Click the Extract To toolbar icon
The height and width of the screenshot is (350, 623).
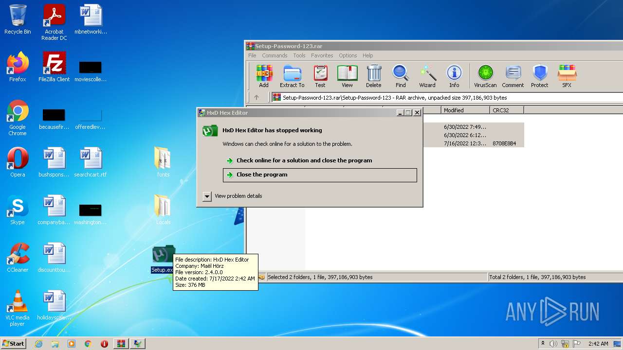pos(292,76)
